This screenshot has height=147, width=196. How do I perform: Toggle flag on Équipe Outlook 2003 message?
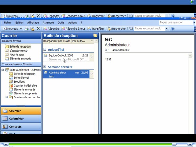[x=91, y=57]
